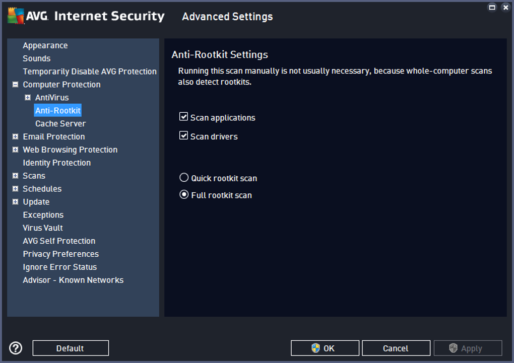This screenshot has width=514, height=363.
Task: Expand the Update tree node
Action: coord(16,202)
